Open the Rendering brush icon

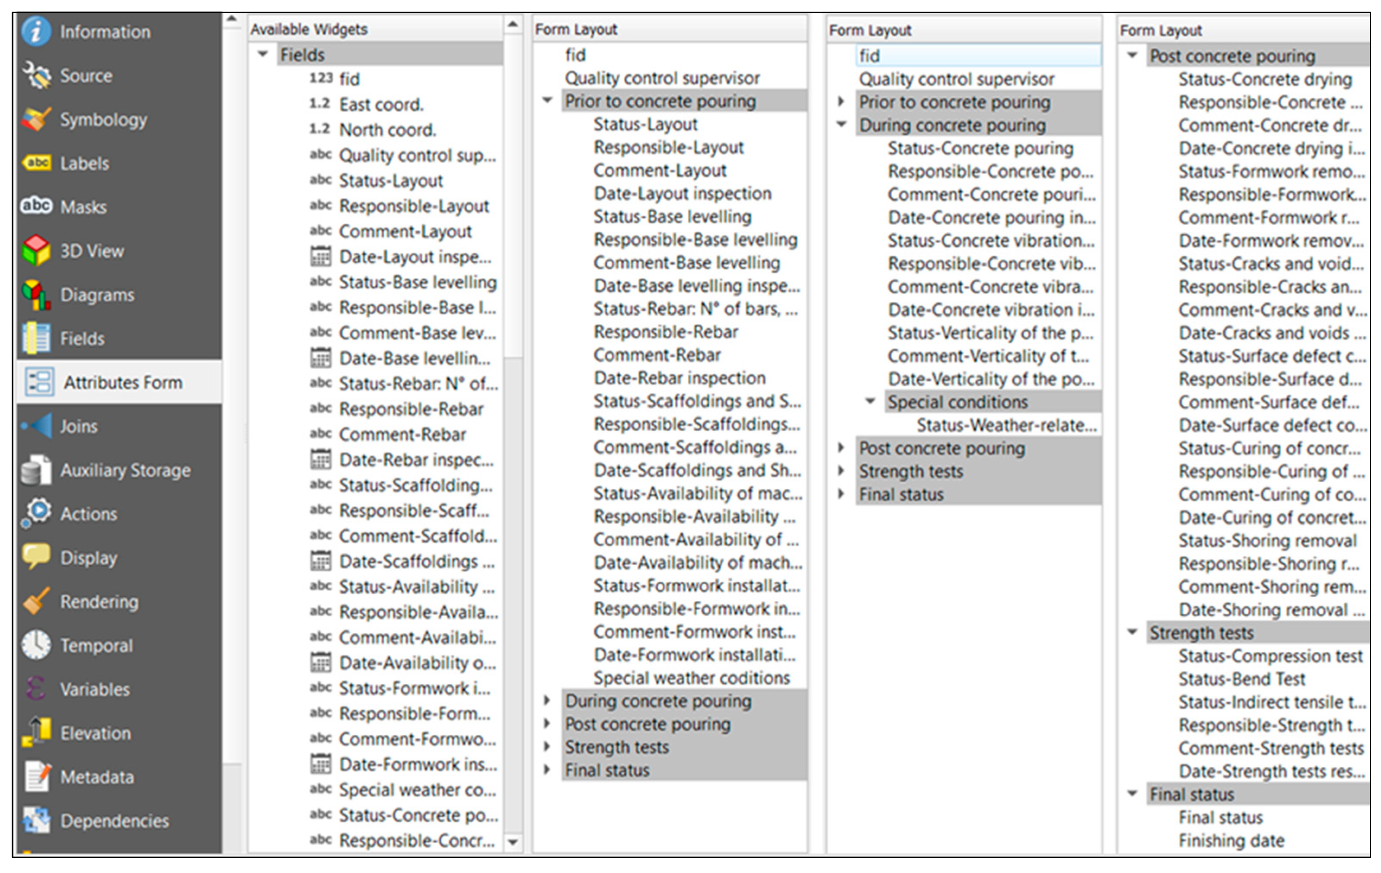click(35, 601)
